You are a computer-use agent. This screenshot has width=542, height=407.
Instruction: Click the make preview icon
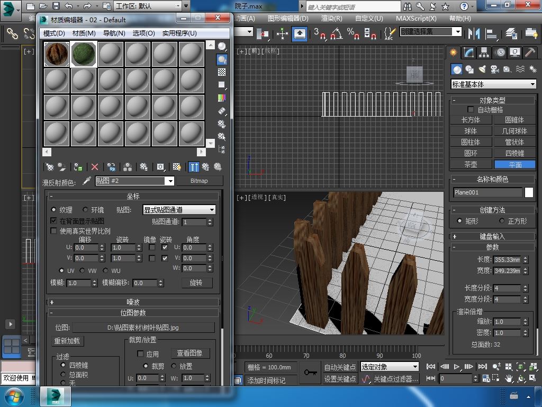222,111
